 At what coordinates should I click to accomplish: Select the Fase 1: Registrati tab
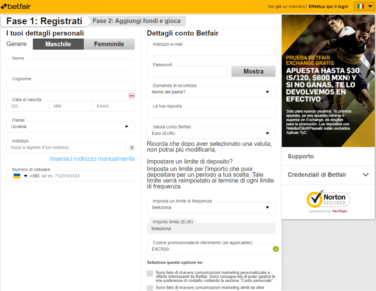[x=44, y=21]
